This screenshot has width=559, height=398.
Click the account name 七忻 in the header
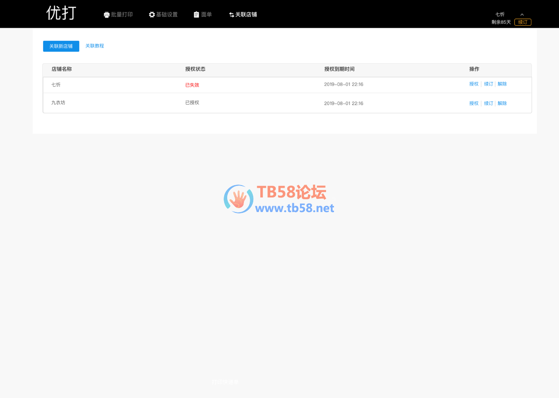[x=500, y=14]
